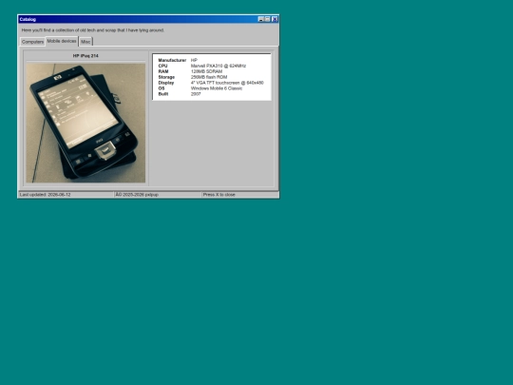Click the Manufacturer label
Image resolution: width=513 pixels, height=385 pixels.
(172, 60)
